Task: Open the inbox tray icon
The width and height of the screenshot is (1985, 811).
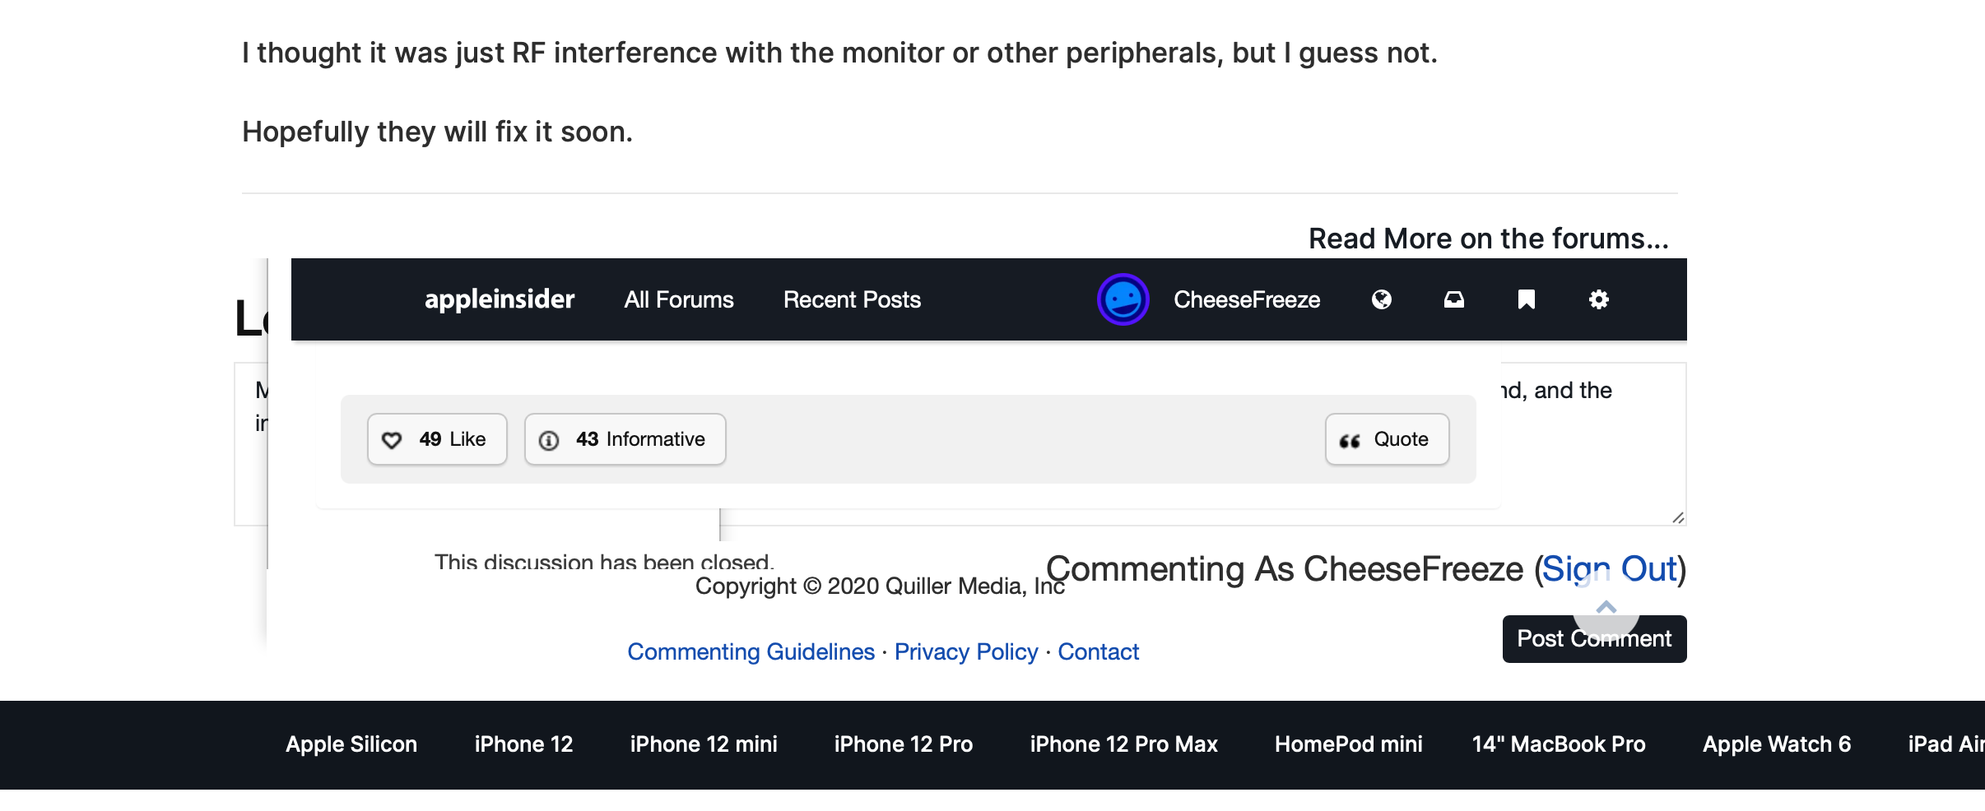Action: pyautogui.click(x=1454, y=299)
